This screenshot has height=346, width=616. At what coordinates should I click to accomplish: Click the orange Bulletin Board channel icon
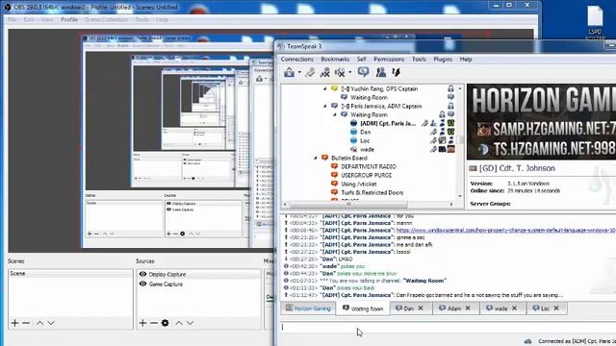click(x=324, y=158)
